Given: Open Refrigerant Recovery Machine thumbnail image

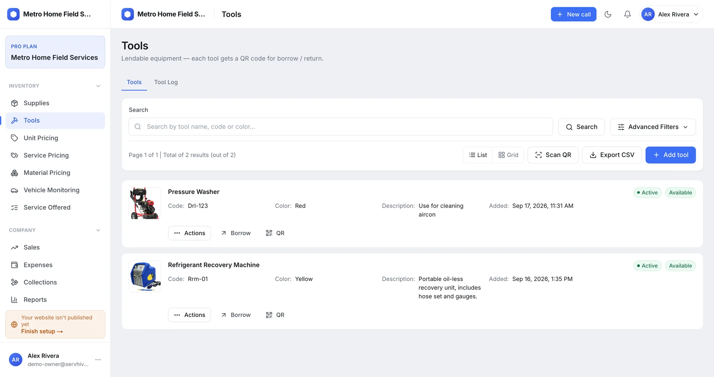Looking at the screenshot, I should click(x=145, y=276).
